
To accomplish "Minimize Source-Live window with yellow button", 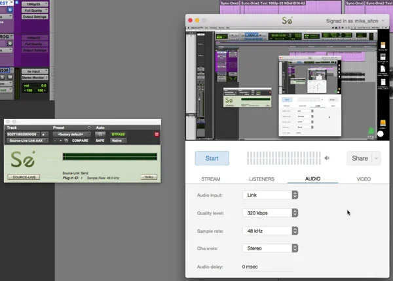I will point(197,20).
